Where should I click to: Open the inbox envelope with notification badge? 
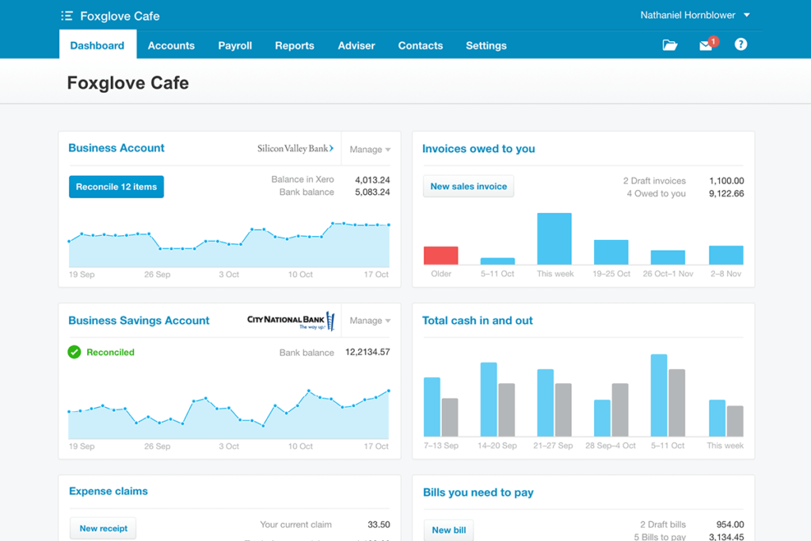point(704,45)
